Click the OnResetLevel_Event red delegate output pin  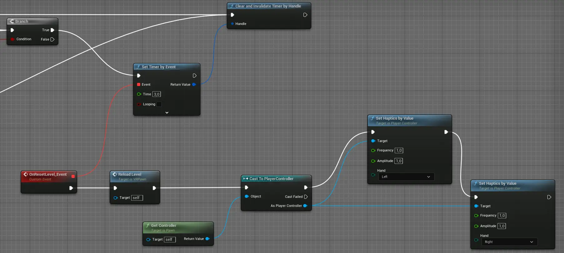pyautogui.click(x=73, y=176)
